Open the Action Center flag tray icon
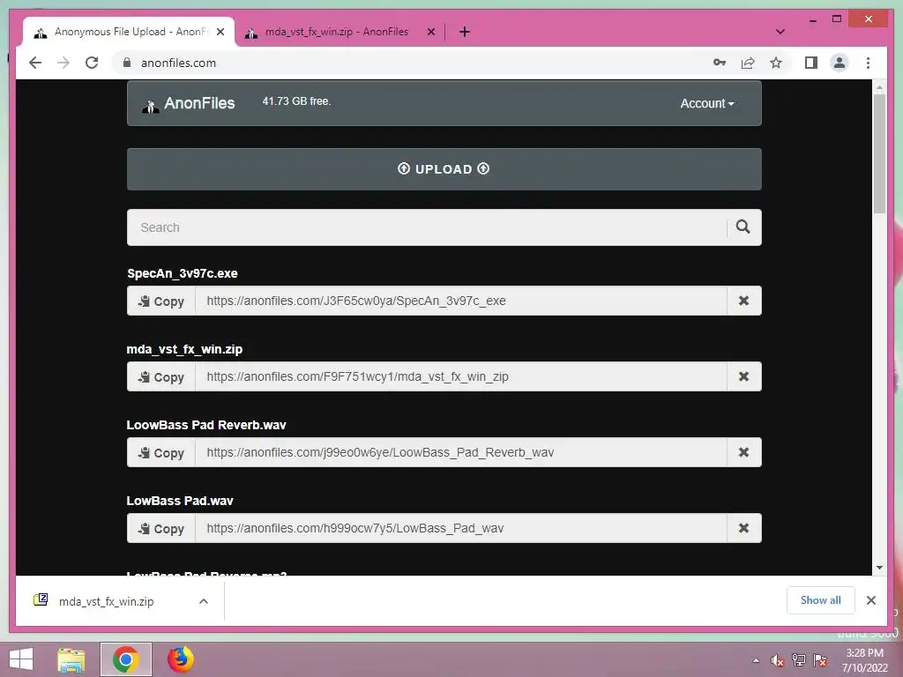903x677 pixels. point(819,660)
